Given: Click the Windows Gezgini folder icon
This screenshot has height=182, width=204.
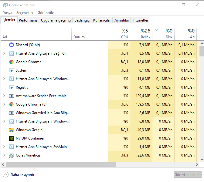Looking at the screenshot, I should (12, 130).
